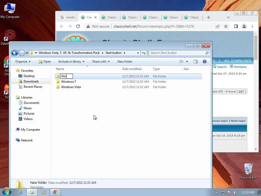Click the Explorer Back navigation arrow
The width and height of the screenshot is (261, 196).
15,53
